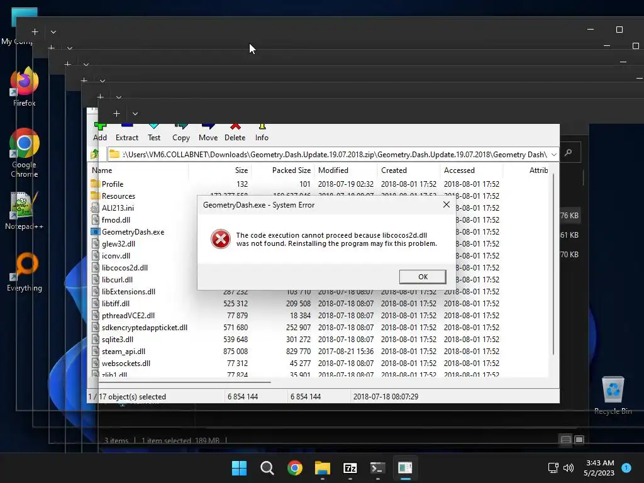Viewport: 644px width, 483px height.
Task: Select the sdkencryptedappticket.dll file
Action: [144, 327]
